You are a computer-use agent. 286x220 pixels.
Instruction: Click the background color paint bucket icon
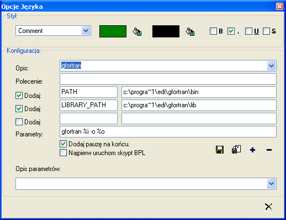point(190,32)
